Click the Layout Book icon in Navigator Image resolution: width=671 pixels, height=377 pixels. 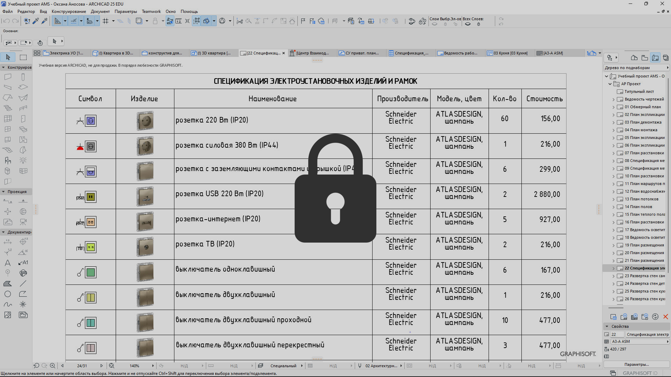coord(655,58)
